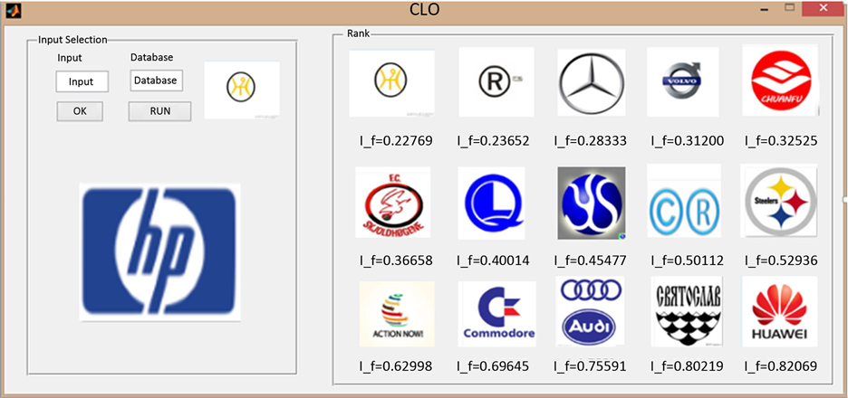This screenshot has width=848, height=398.
Task: Click the blue L circle logo result
Action: pyautogui.click(x=494, y=202)
